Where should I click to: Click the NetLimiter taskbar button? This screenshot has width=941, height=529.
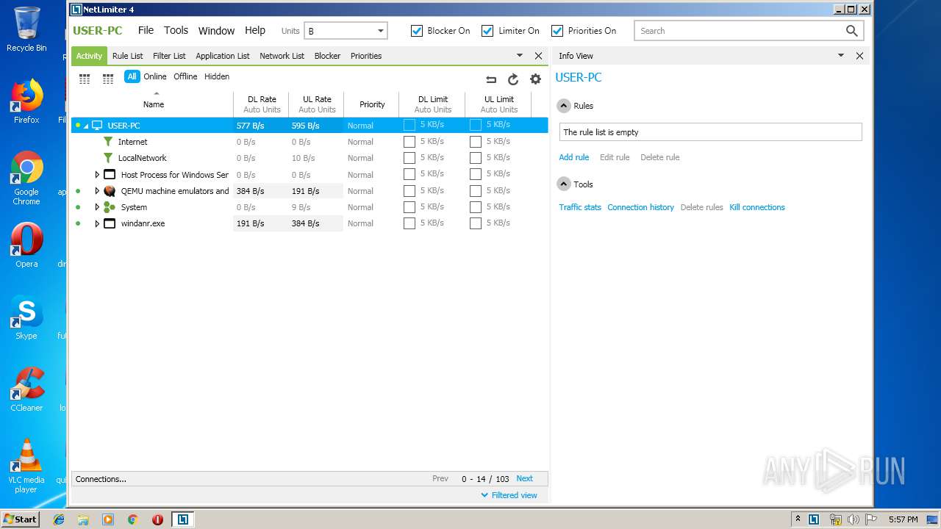(182, 519)
